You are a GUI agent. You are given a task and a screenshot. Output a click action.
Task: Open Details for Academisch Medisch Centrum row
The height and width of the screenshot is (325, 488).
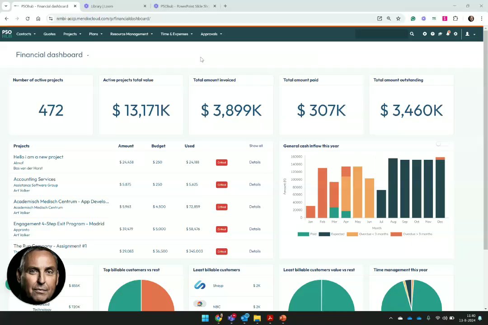click(x=254, y=206)
